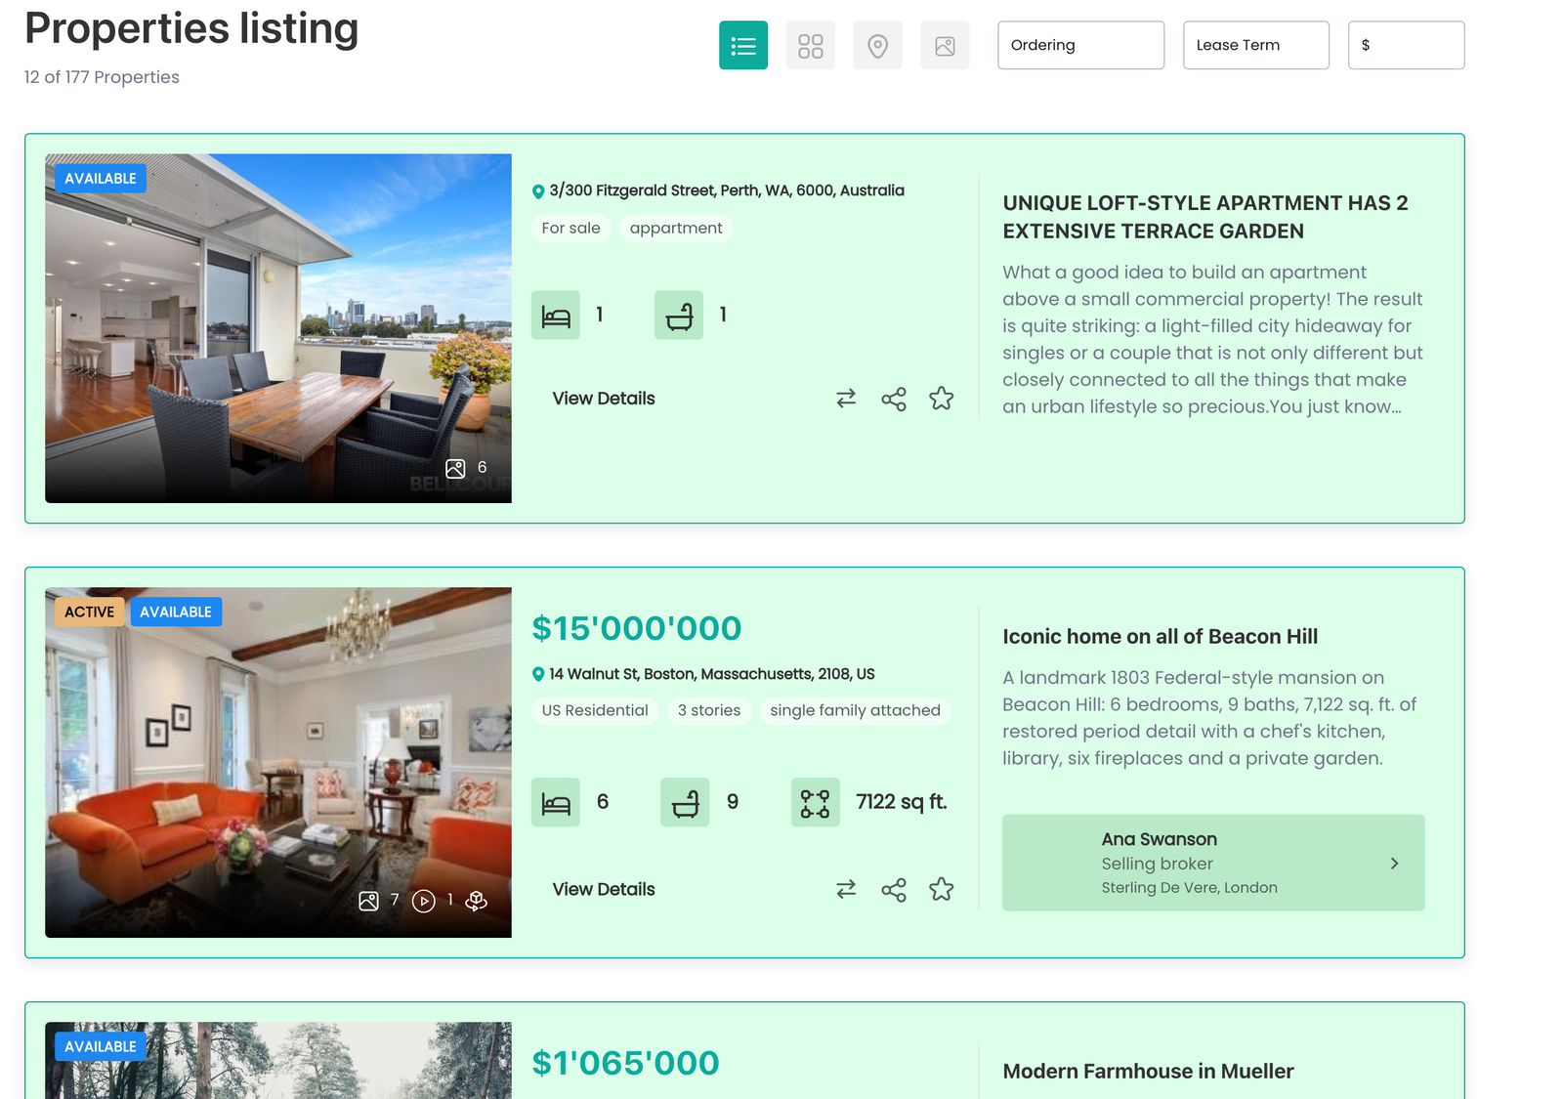
Task: Open the $ currency dropdown
Action: (x=1406, y=45)
